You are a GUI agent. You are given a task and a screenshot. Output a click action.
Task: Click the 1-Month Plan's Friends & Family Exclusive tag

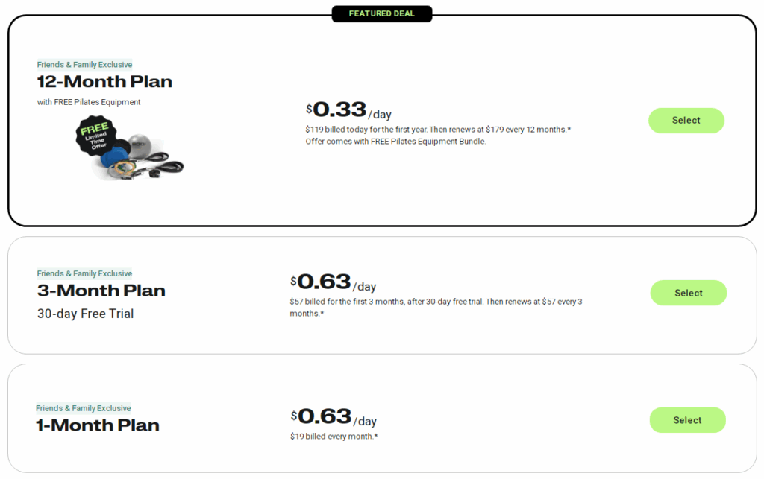(84, 408)
